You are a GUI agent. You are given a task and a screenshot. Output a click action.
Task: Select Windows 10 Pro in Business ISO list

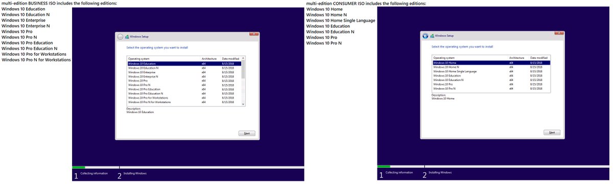(x=184, y=81)
